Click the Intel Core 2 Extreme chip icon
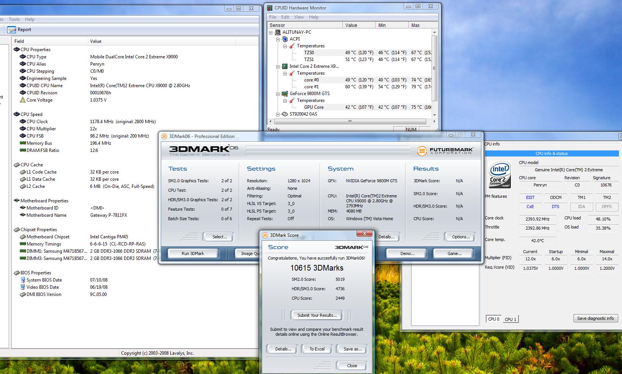622x374 pixels. (285, 66)
